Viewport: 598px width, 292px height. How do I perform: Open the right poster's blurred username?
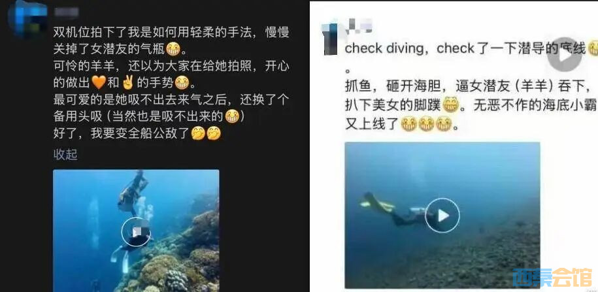[359, 25]
